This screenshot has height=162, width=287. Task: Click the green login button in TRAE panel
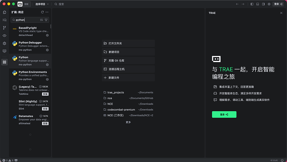click(224, 115)
